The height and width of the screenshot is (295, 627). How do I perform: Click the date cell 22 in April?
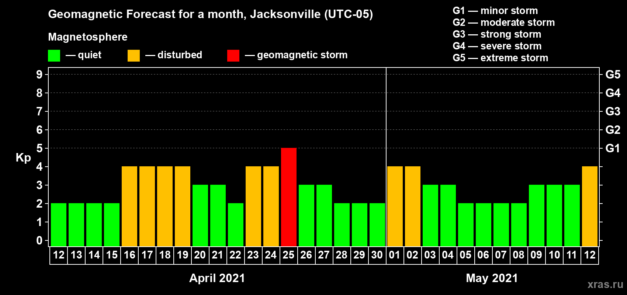click(x=235, y=255)
